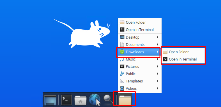Screen dimensions: 221x107
Task: Expand the Downloads submenu arrow
Action: pyautogui.click(x=157, y=52)
